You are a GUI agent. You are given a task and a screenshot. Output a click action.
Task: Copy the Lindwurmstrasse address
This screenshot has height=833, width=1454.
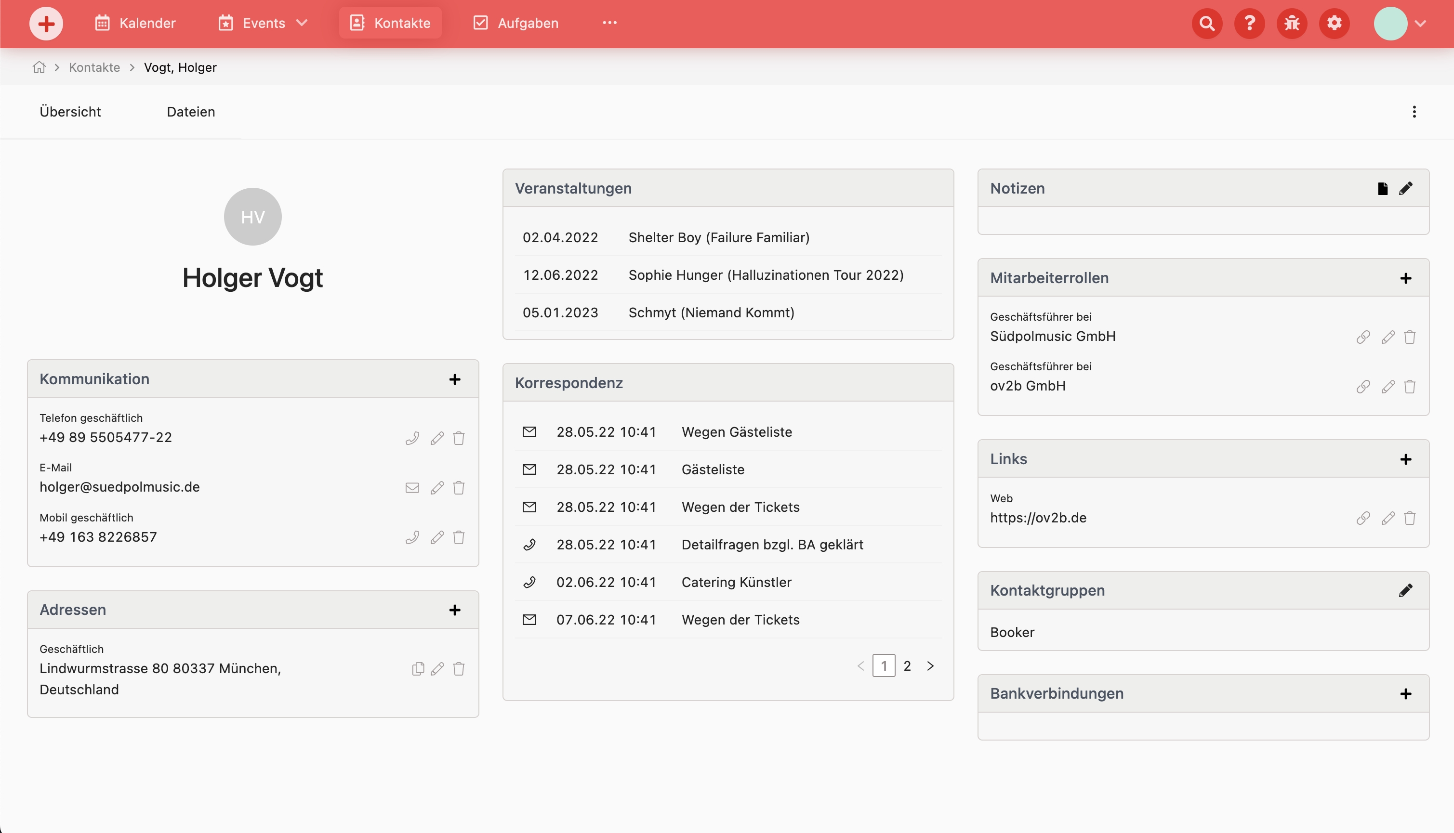pos(418,669)
